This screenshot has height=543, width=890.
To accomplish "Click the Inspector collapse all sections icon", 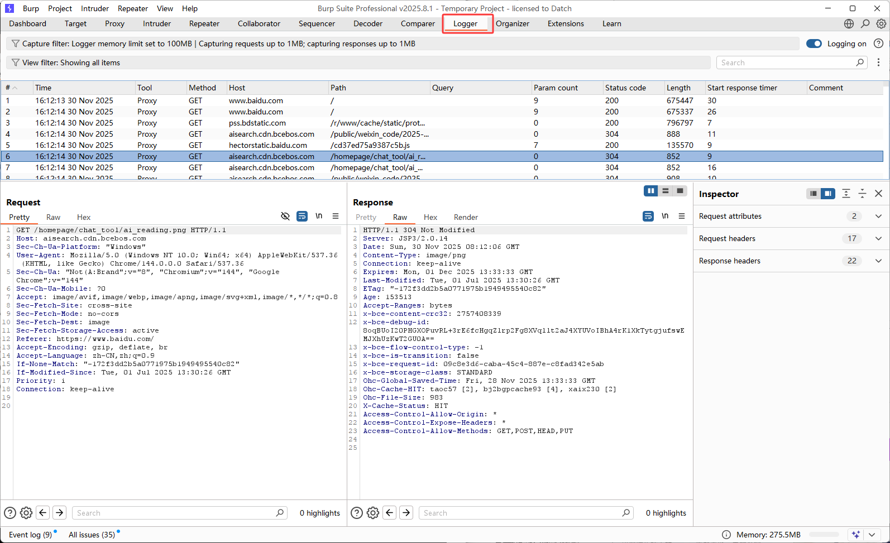I will [862, 194].
